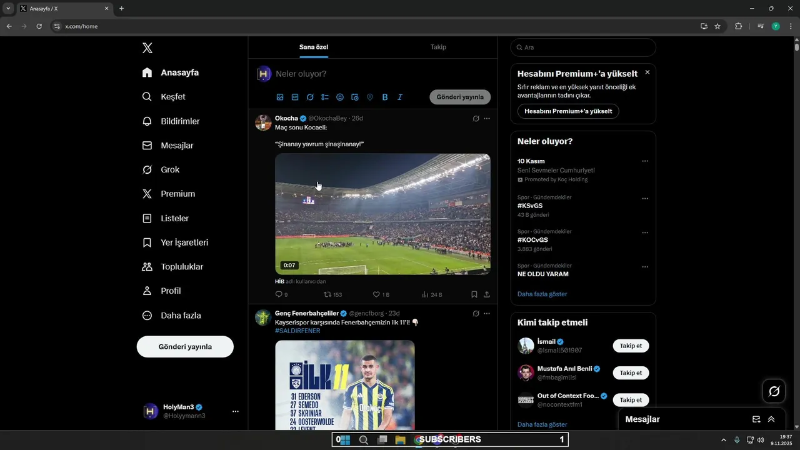This screenshot has width=800, height=450.
Task: Click Grok icon on Okocha post
Action: pos(476,118)
